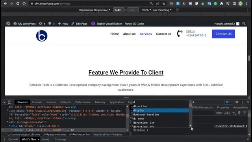Open the About us nav link
The height and width of the screenshot is (142, 252).
(x=129, y=34)
